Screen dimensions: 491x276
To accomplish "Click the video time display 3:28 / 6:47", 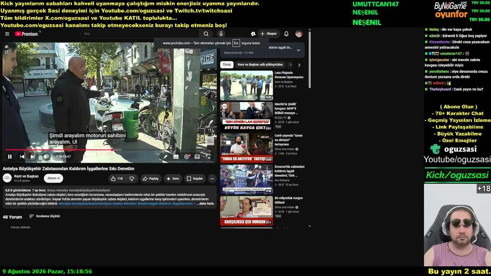I will pos(63,156).
